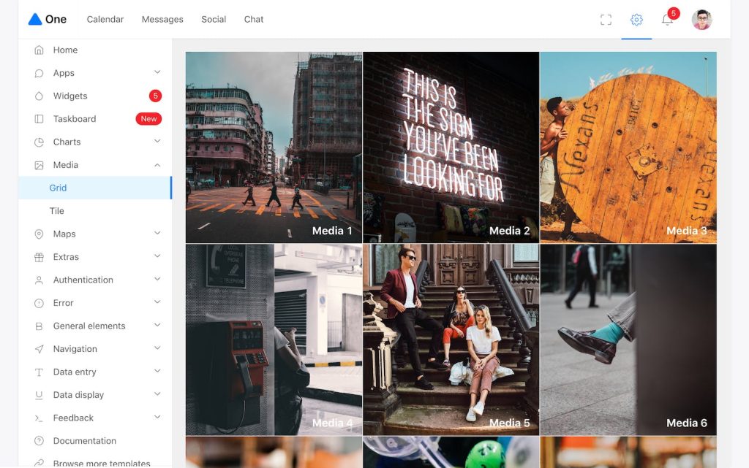This screenshot has height=468, width=749.
Task: Click the Media picture icon
Action: pyautogui.click(x=39, y=165)
